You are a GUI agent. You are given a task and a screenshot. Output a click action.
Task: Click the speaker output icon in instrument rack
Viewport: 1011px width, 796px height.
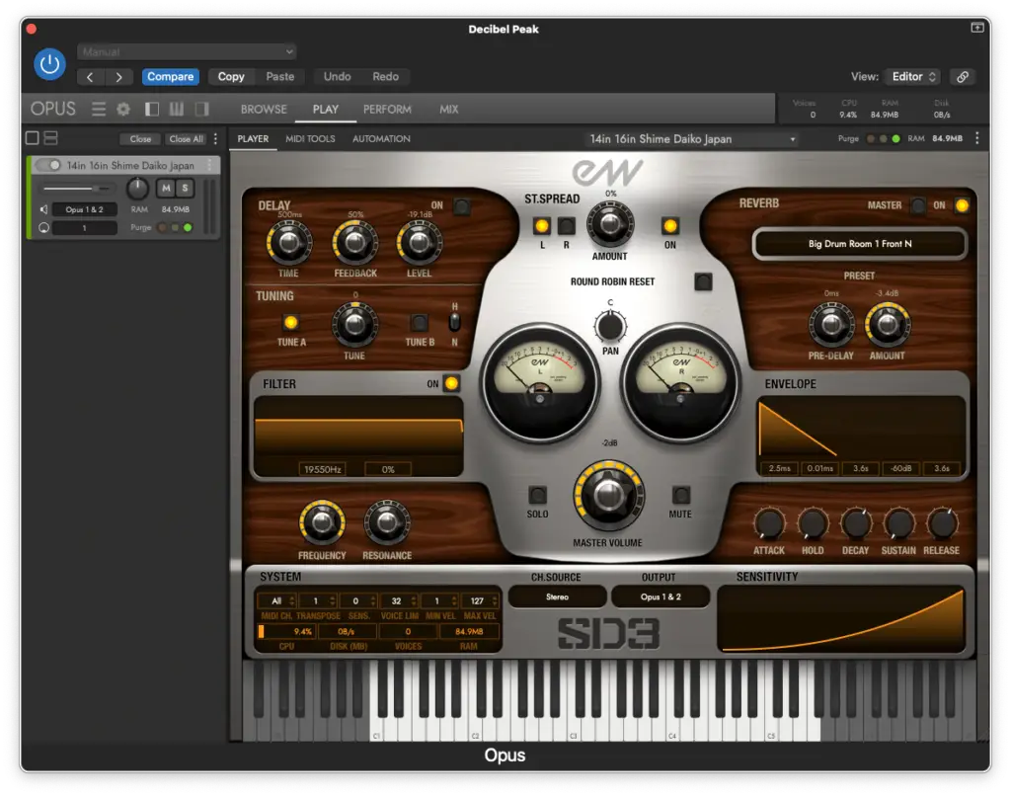(x=43, y=209)
